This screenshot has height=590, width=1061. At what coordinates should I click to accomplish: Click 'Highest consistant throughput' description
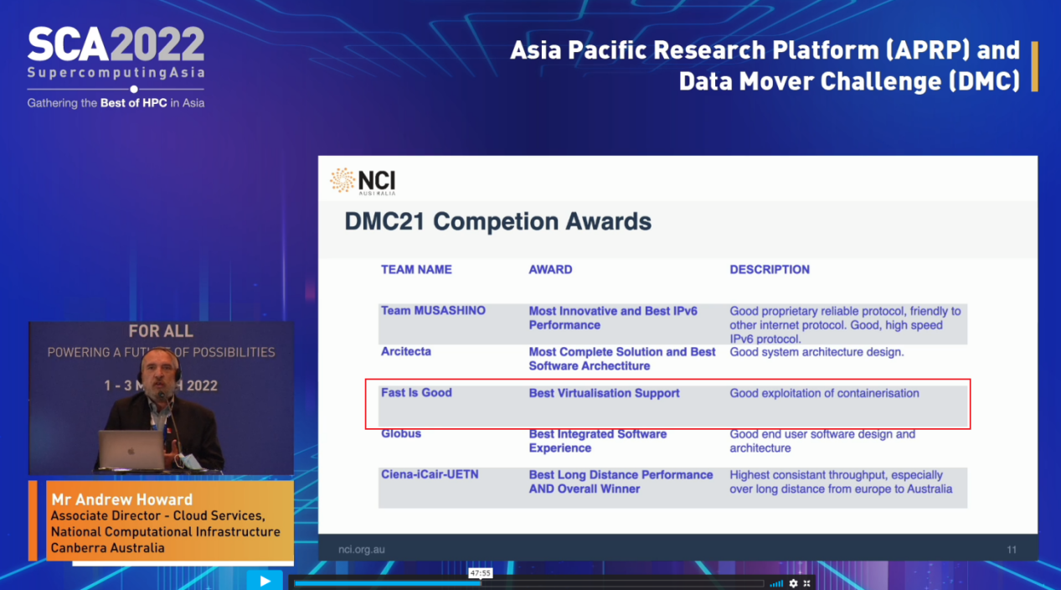pyautogui.click(x=841, y=482)
